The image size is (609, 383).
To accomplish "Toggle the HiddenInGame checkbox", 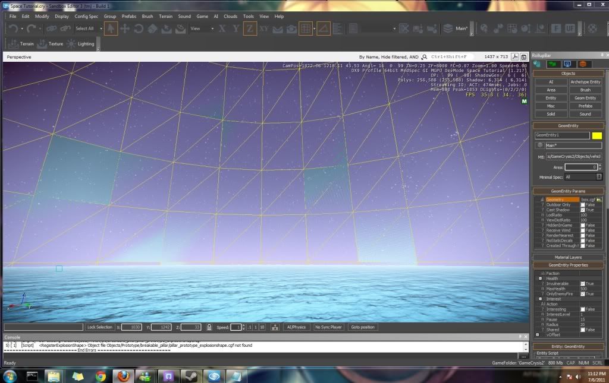I will pyautogui.click(x=583, y=225).
